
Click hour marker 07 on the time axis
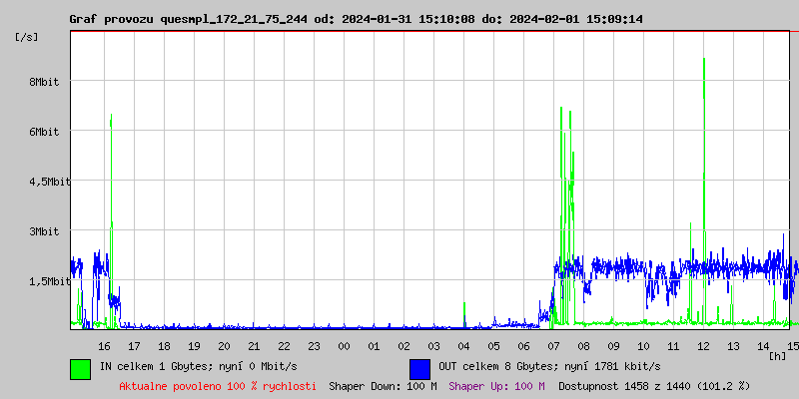coord(553,345)
